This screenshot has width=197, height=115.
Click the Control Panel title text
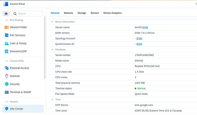[17, 4]
